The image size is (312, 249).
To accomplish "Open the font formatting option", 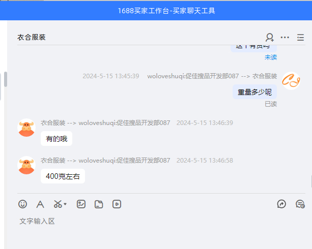I will point(40,204).
